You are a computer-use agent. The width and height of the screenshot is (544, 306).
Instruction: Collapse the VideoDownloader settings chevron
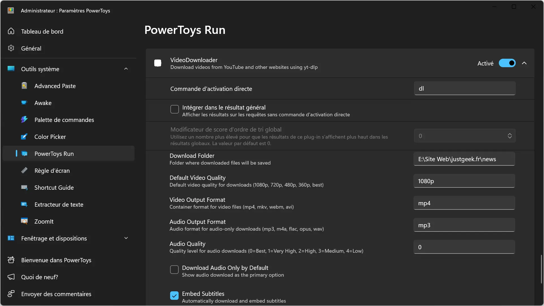(524, 63)
